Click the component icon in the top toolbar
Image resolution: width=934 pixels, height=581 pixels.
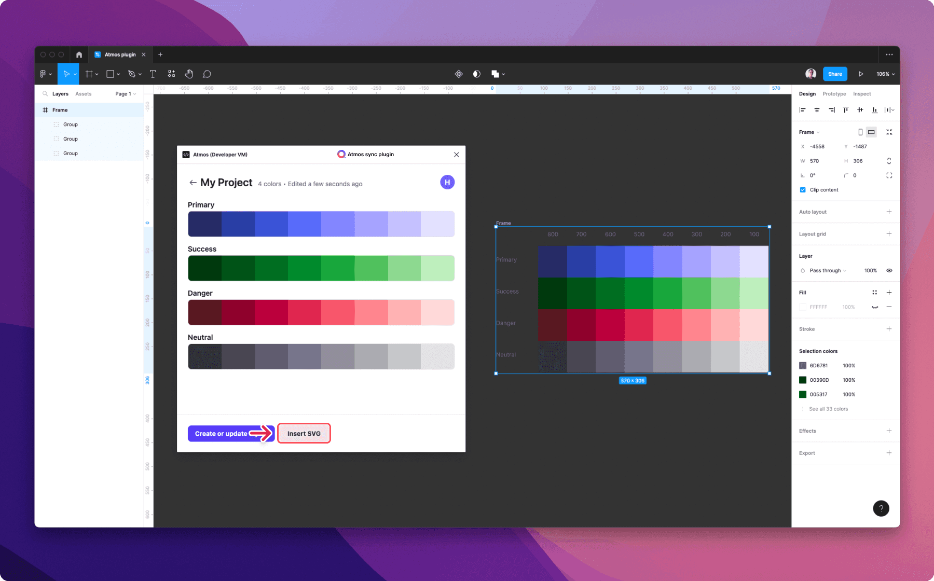[x=459, y=74]
